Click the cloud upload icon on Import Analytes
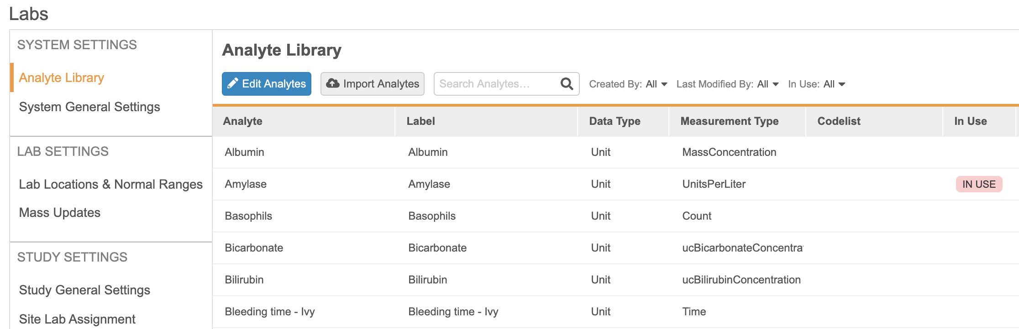1019x329 pixels. point(333,83)
